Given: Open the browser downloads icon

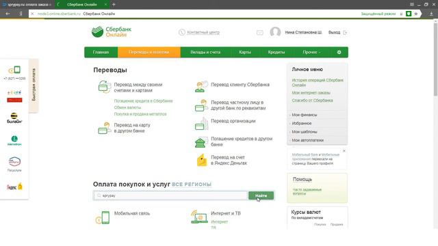Looking at the screenshot, I should [x=431, y=14].
